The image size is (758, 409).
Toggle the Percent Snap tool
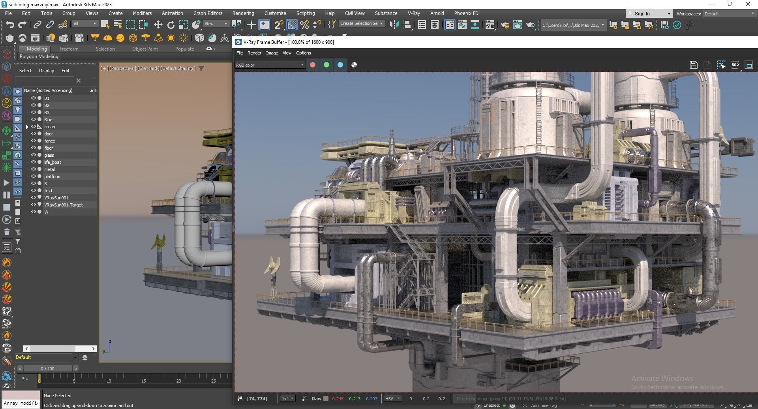304,25
